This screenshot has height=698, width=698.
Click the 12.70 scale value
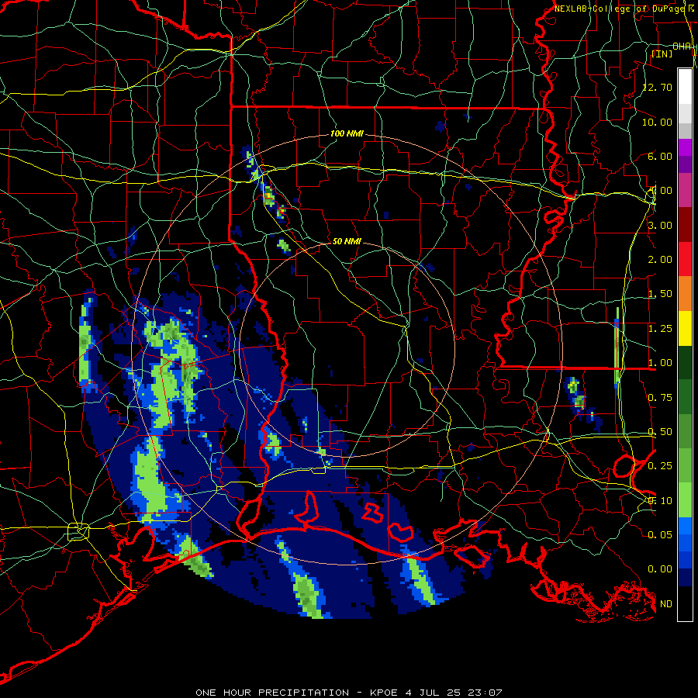click(657, 87)
